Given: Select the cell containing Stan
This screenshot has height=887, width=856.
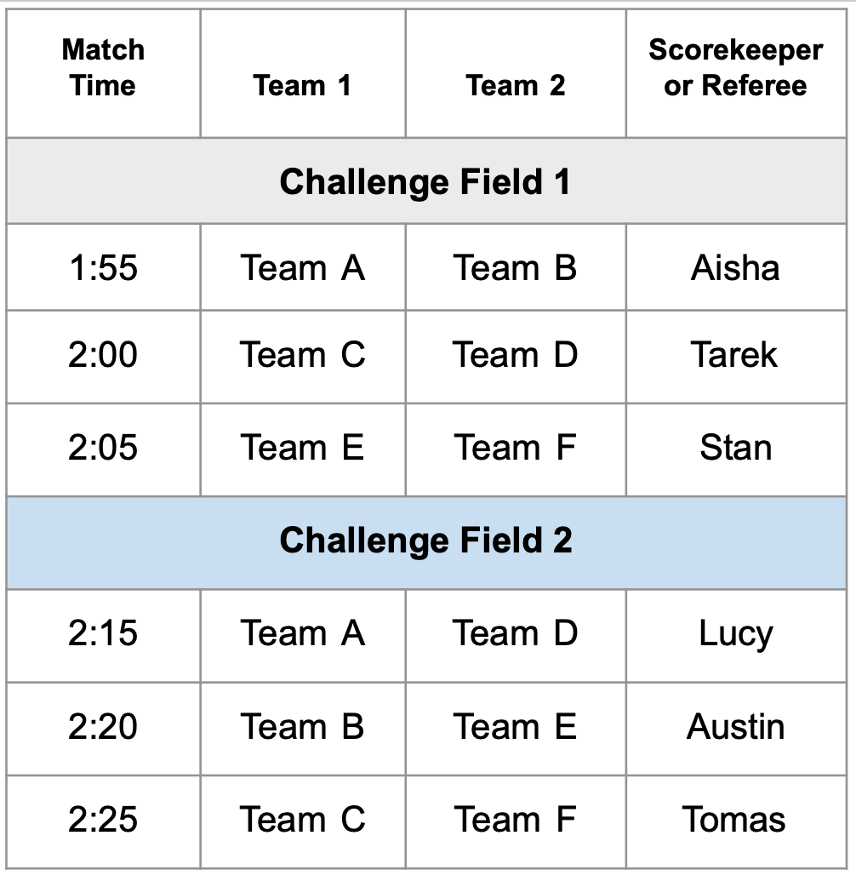Looking at the screenshot, I should pos(735,448).
